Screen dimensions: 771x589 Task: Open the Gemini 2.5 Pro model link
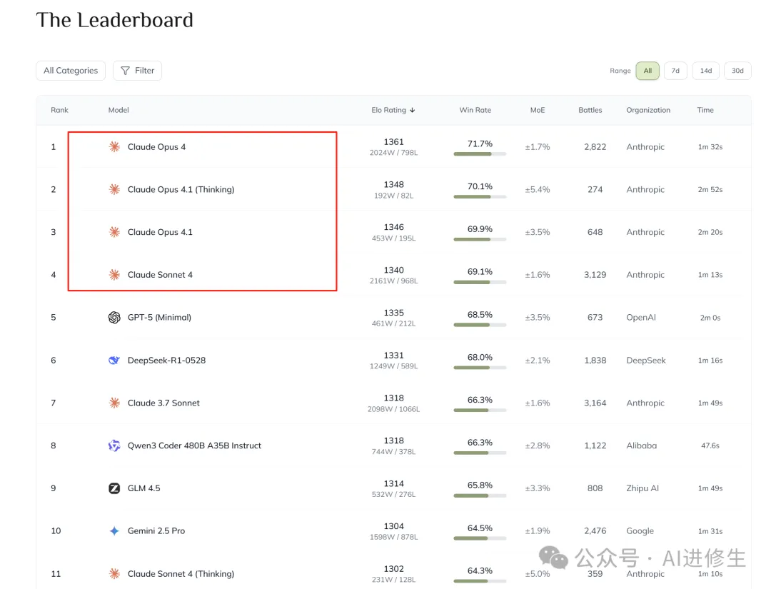(156, 531)
